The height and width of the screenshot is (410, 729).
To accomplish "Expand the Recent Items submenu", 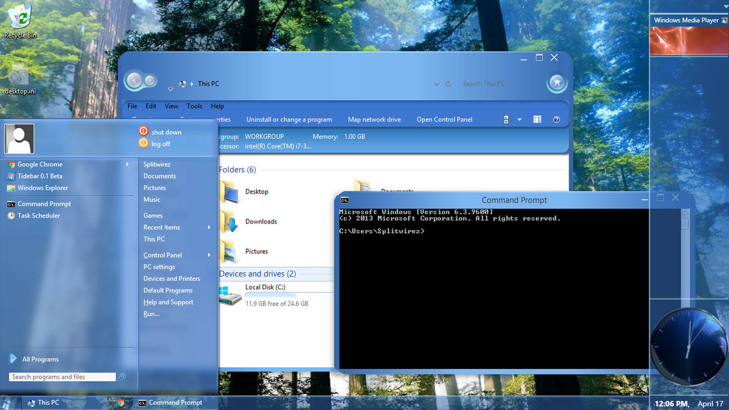I will click(x=161, y=227).
